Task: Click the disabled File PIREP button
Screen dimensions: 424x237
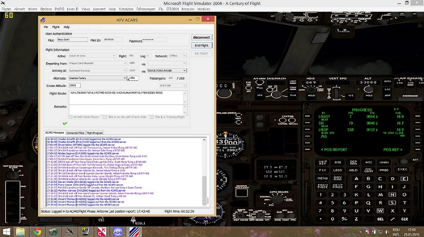Action: point(202,53)
